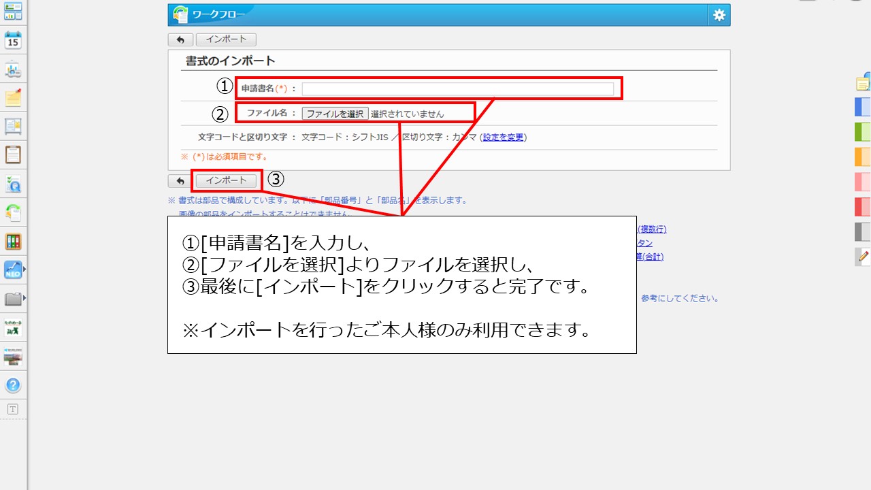
Task: Click the (*)は必須項目です notice text
Action: [224, 157]
